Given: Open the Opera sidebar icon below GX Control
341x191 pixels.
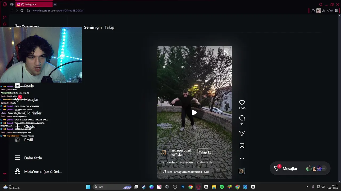Looking at the screenshot, I should [5, 24].
